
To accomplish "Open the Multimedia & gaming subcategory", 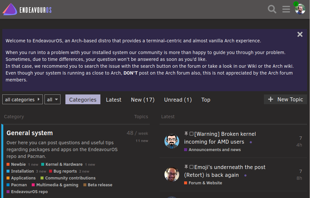I will [x=55, y=185].
